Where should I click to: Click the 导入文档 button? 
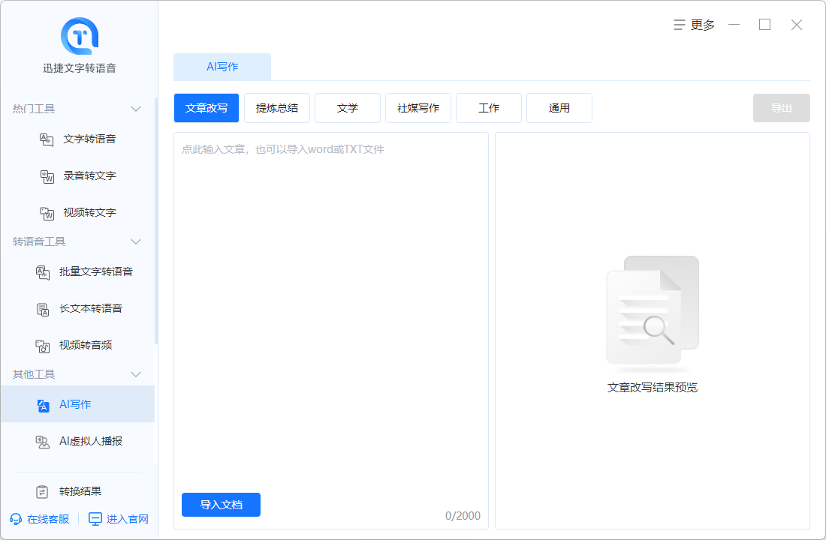222,505
